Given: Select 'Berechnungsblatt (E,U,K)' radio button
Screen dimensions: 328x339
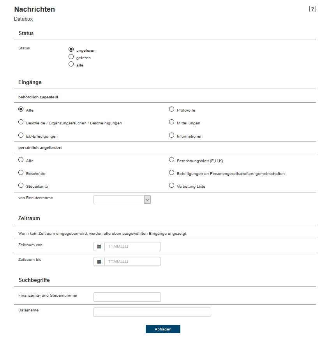Looking at the screenshot, I should pyautogui.click(x=171, y=160).
